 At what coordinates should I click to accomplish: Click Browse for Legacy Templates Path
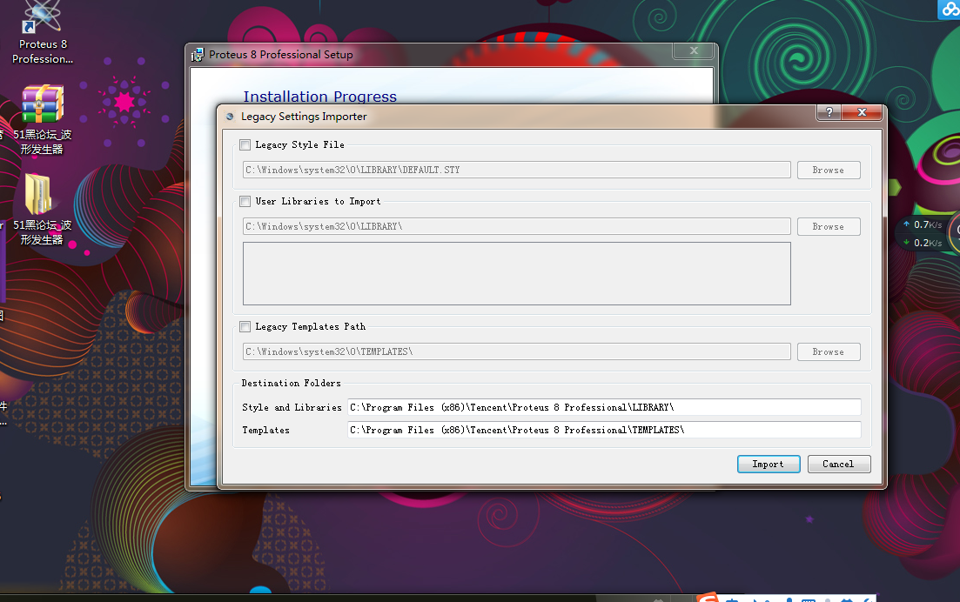[829, 351]
